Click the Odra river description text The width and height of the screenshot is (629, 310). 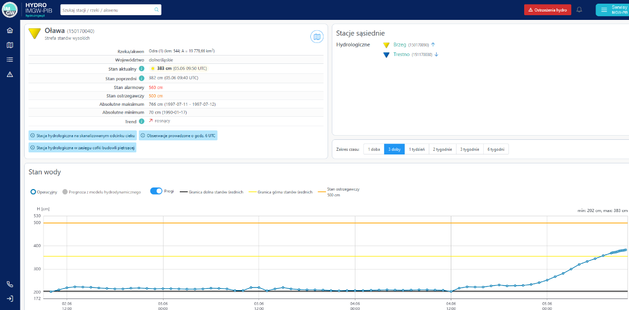point(182,51)
